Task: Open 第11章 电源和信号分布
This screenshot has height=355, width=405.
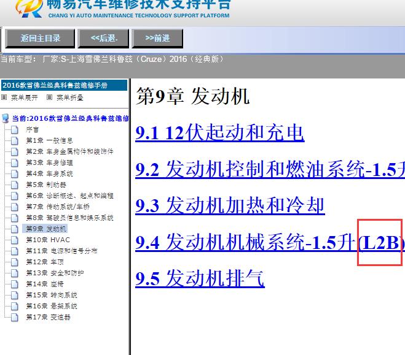Action: 61,251
